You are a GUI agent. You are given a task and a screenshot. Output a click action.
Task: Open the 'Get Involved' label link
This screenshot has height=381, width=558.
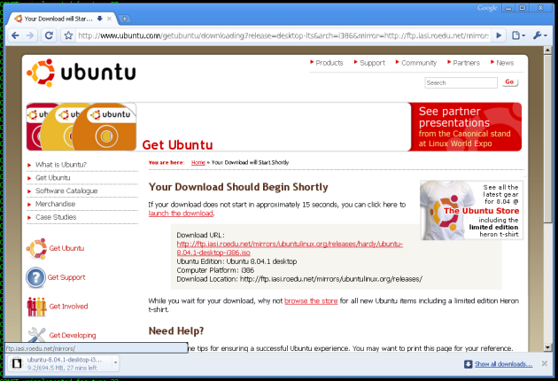coord(69,307)
